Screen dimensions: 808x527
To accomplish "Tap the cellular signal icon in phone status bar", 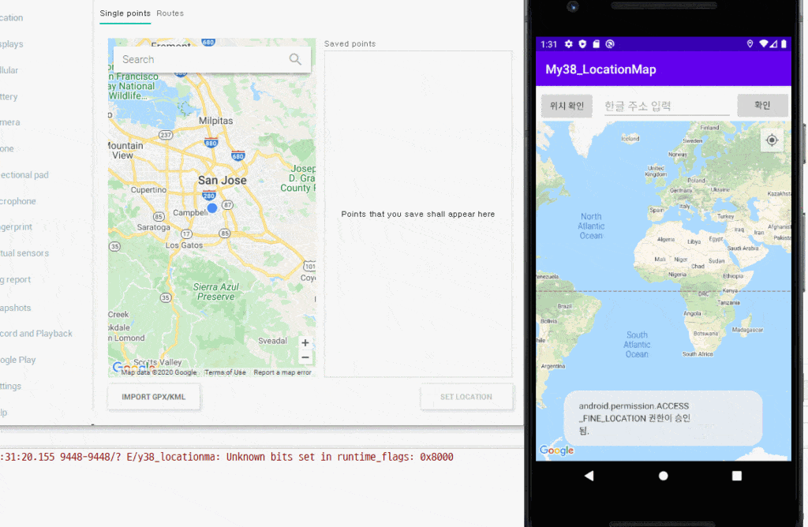I will click(x=773, y=44).
